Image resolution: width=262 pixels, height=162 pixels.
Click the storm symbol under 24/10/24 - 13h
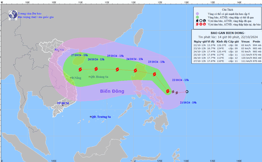coord(135,70)
